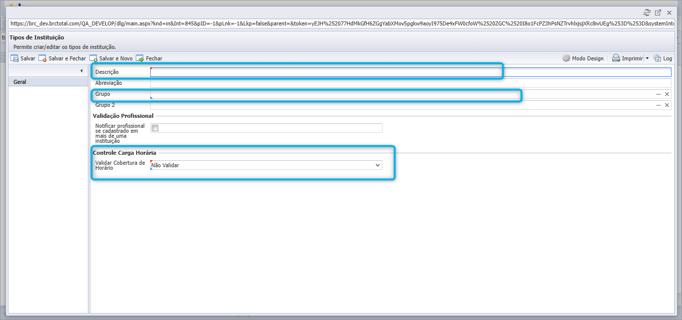Click the Tipos de Instituição title
The image size is (682, 320).
(37, 37)
